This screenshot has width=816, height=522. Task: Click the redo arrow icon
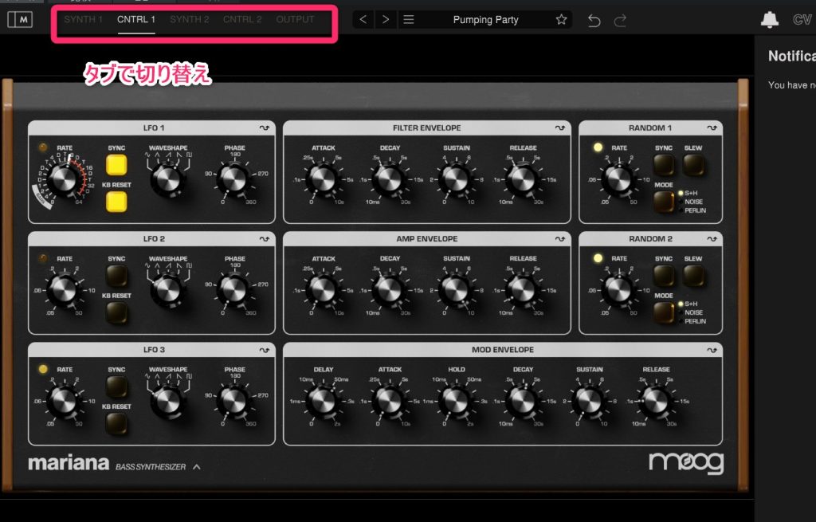620,20
